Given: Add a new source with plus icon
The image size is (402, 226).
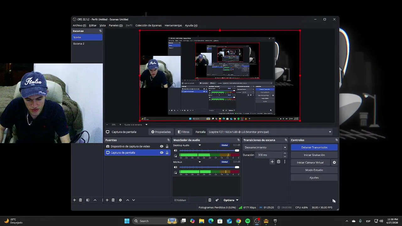Looking at the screenshot, I should [x=107, y=200].
